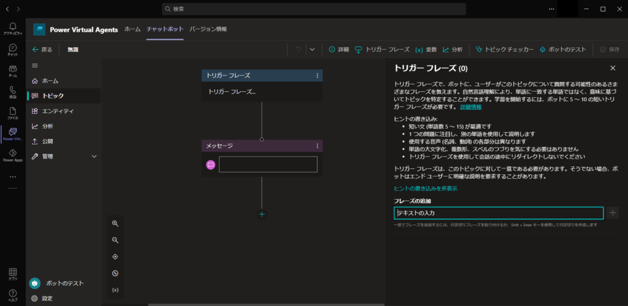
Task: Open the Power Apps sidebar icon
Action: (13, 155)
